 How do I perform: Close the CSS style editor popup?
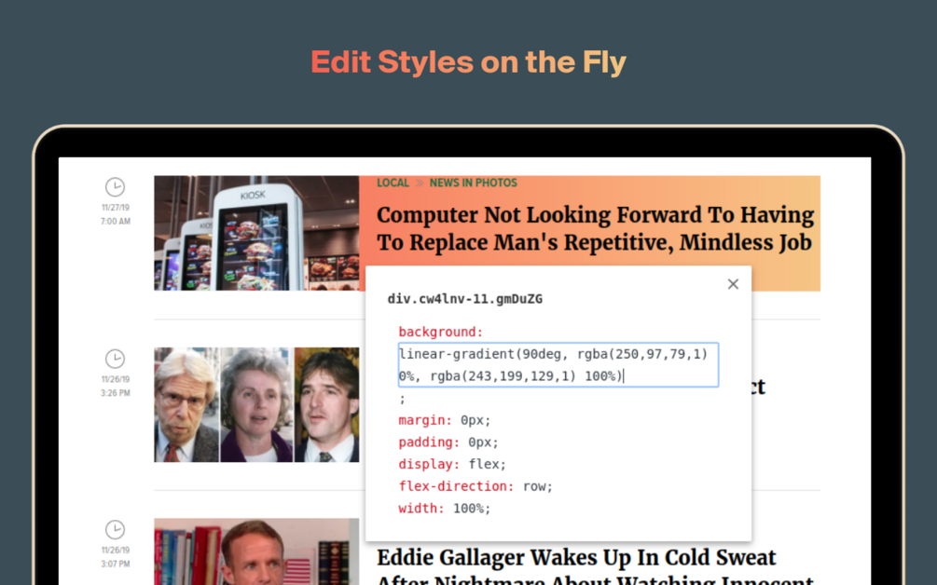pos(733,284)
